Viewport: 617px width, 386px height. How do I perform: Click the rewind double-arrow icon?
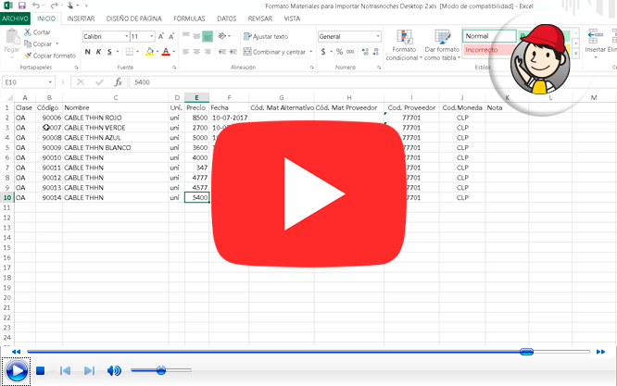click(x=16, y=352)
